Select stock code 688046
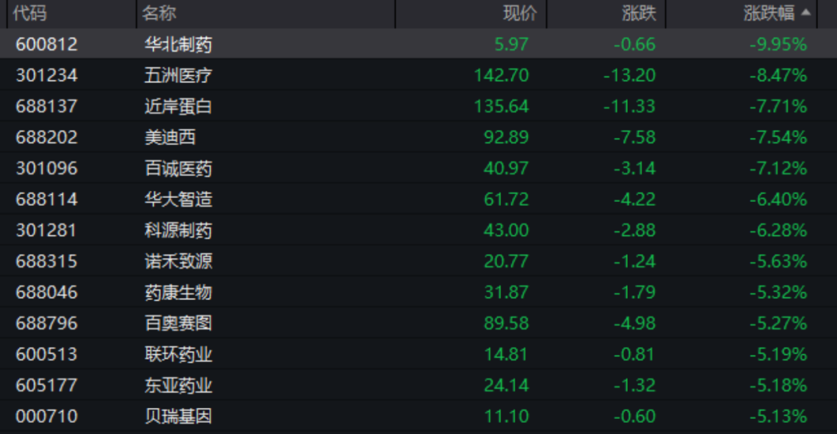The height and width of the screenshot is (434, 837). tap(47, 291)
